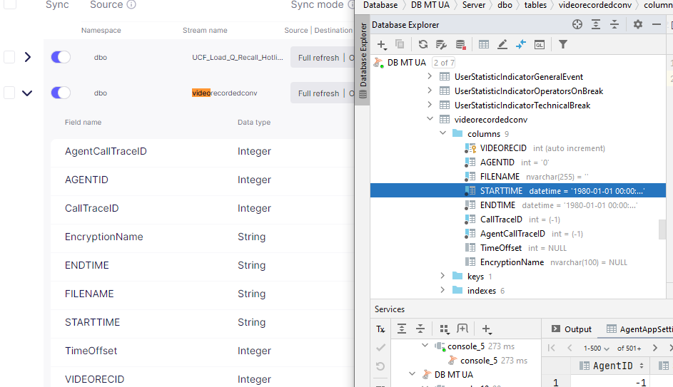Go to previous results page arrow
Screen dimensions: 673x387
(x=570, y=348)
